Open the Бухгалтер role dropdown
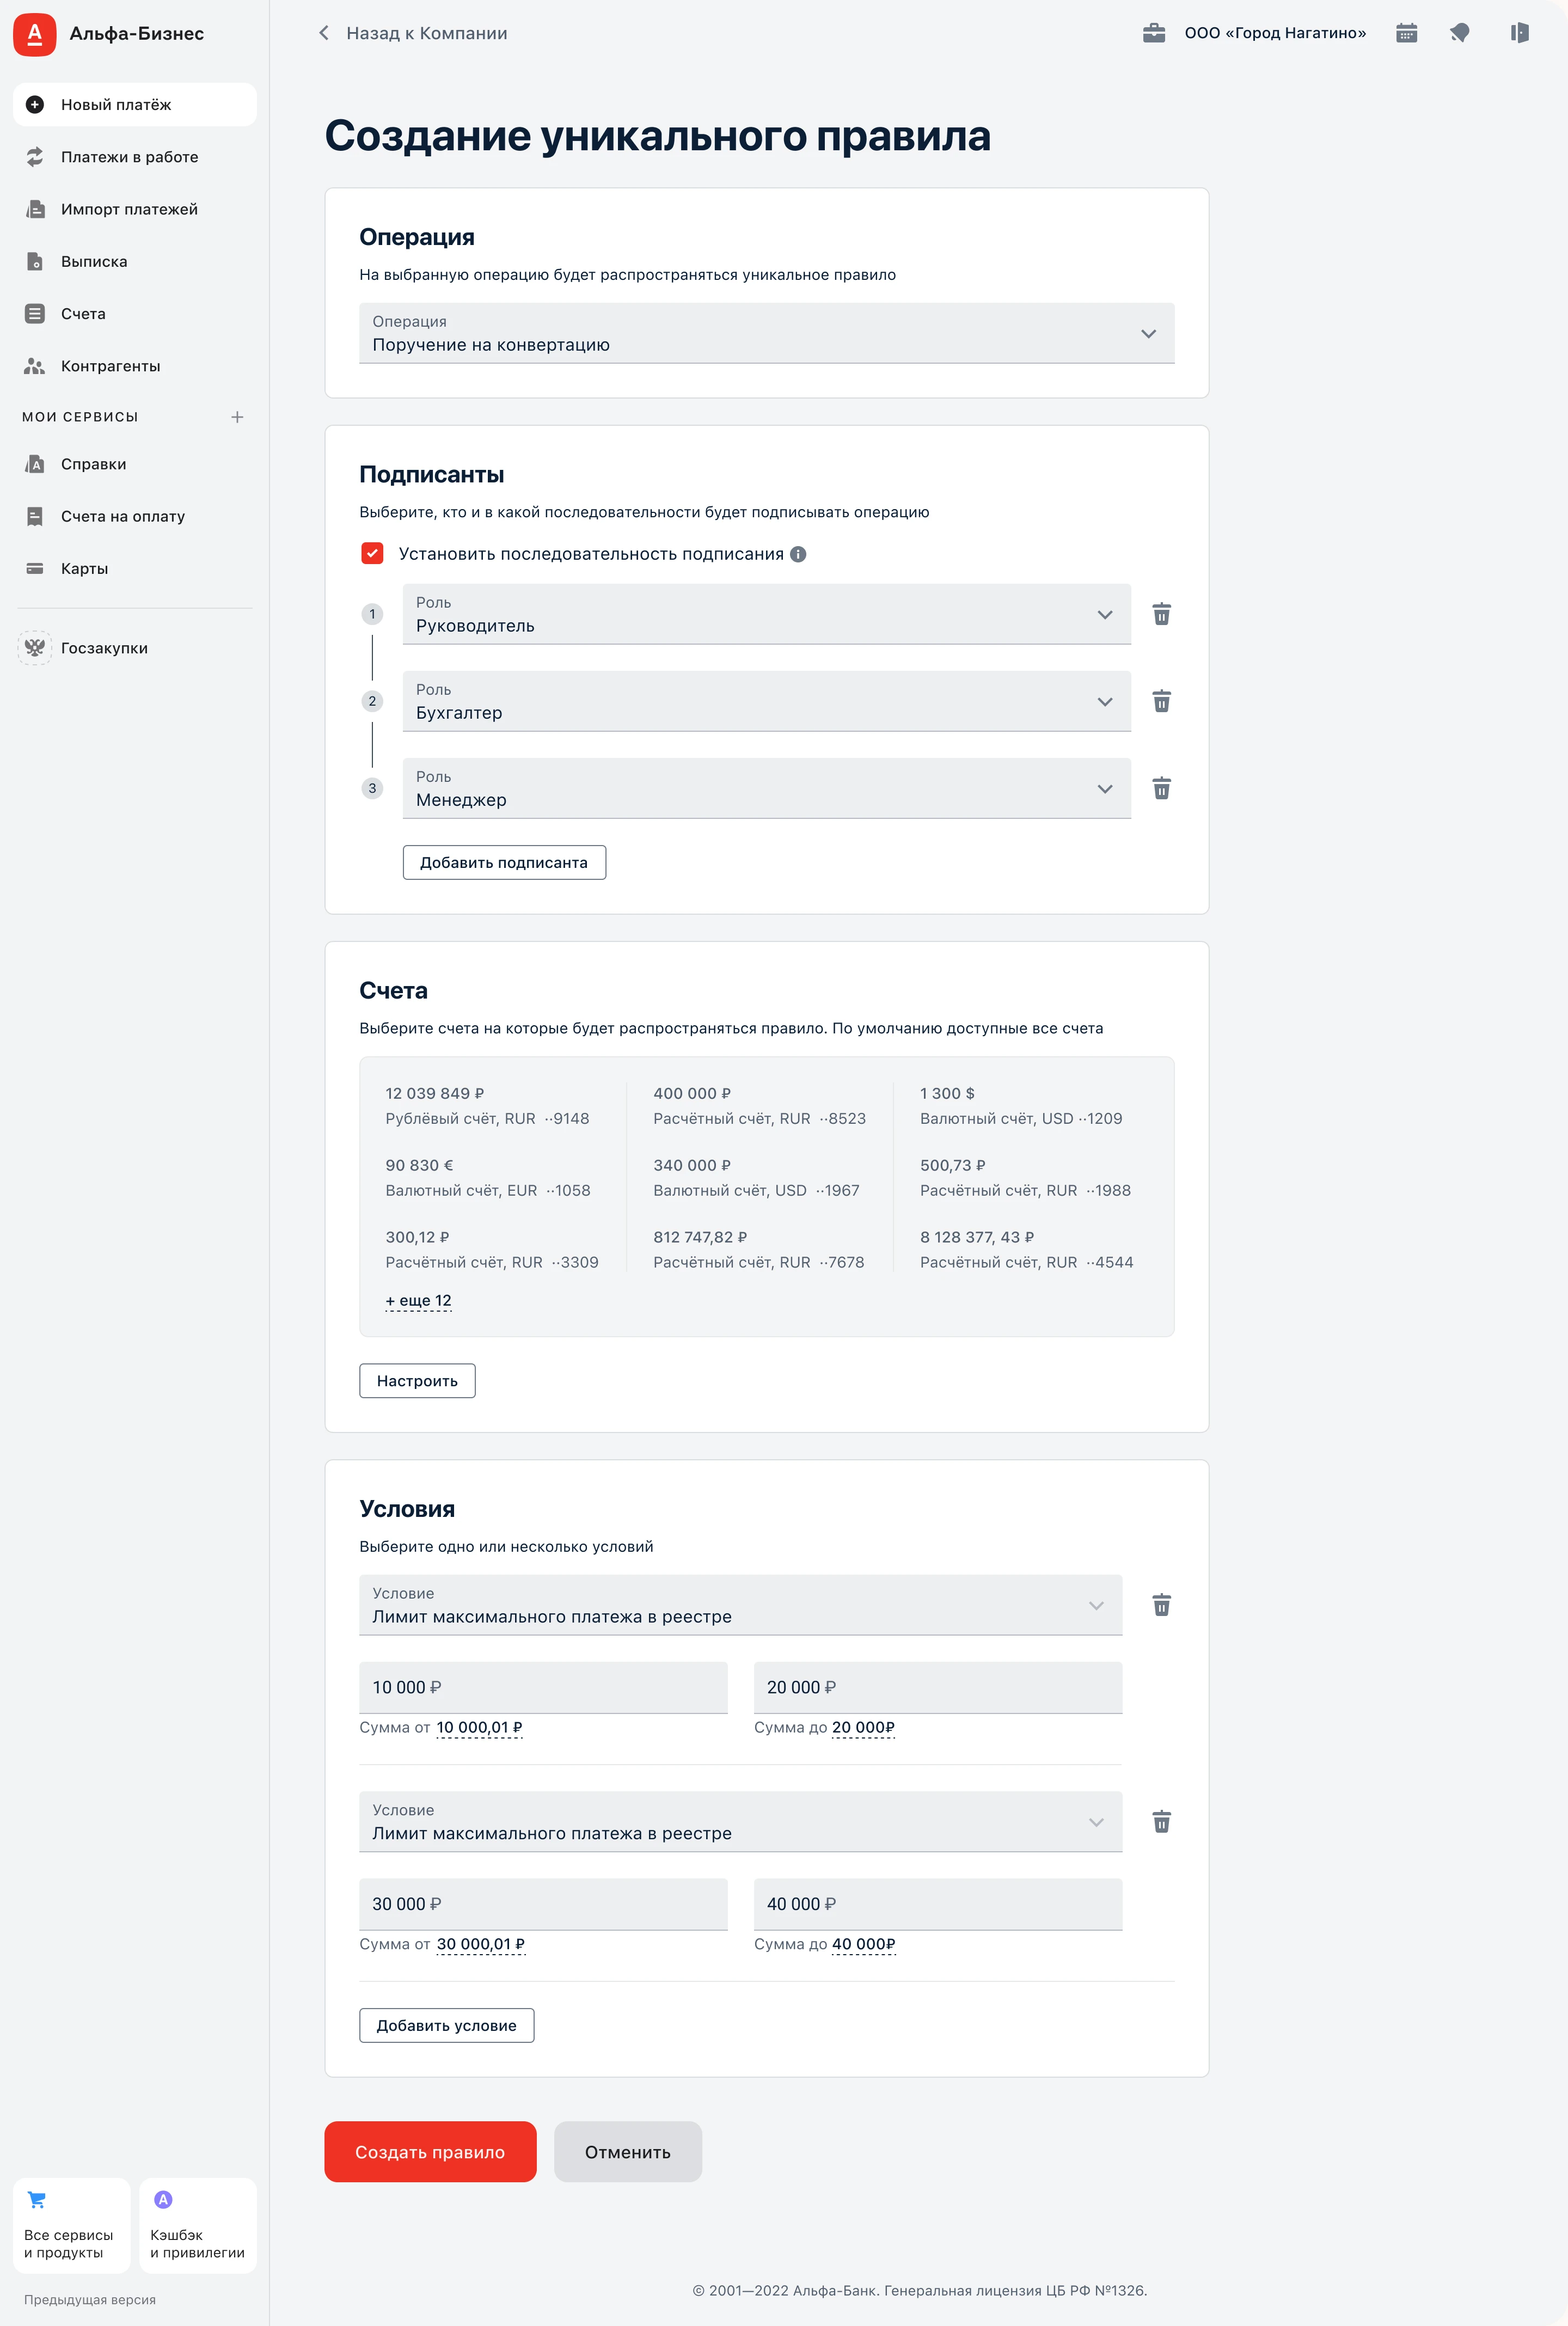 pos(766,702)
